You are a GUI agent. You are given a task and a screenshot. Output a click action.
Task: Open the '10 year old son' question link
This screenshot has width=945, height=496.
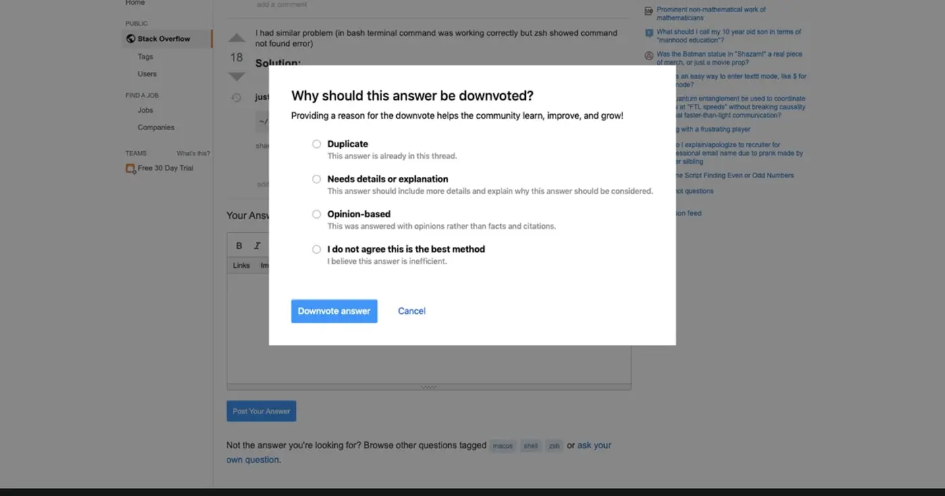(729, 36)
